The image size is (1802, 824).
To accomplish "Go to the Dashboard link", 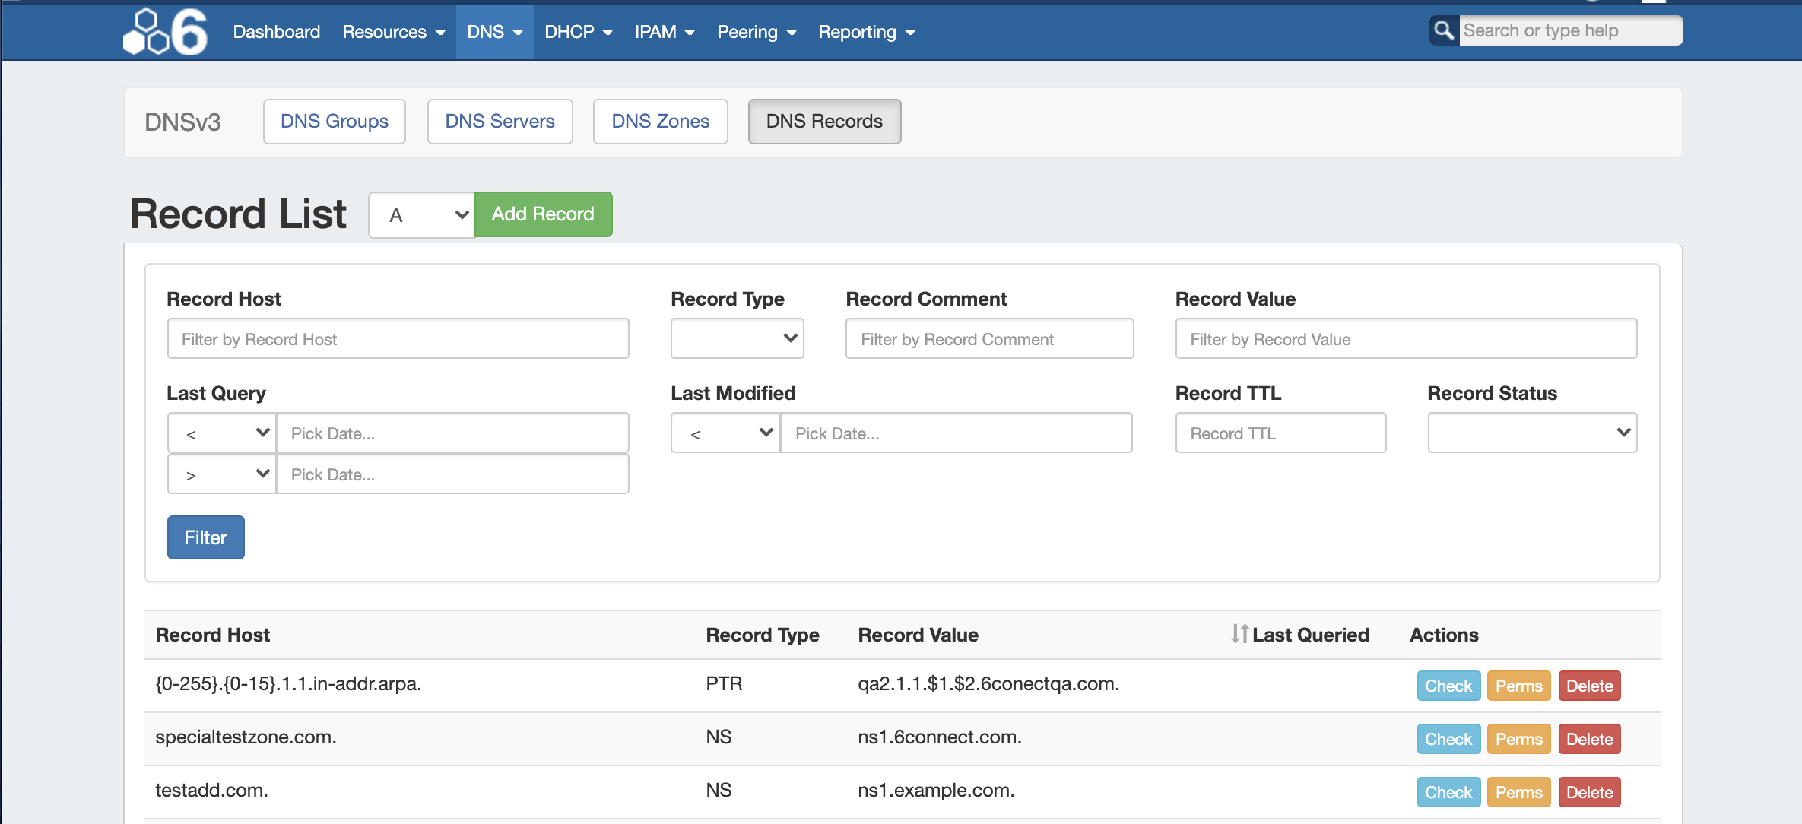I will pos(276,32).
